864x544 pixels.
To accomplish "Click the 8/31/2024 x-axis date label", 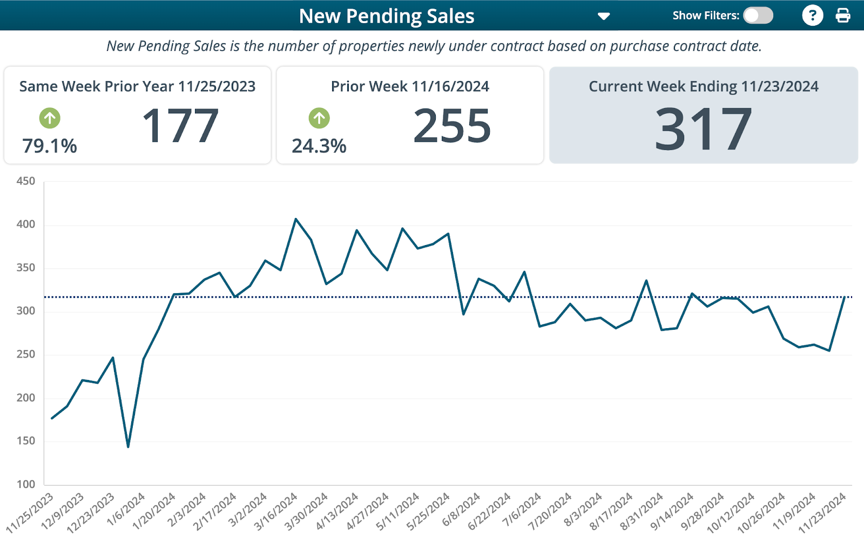I will 642,511.
